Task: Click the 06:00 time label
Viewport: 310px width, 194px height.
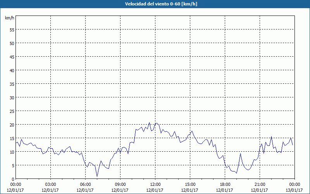Action: (85, 185)
